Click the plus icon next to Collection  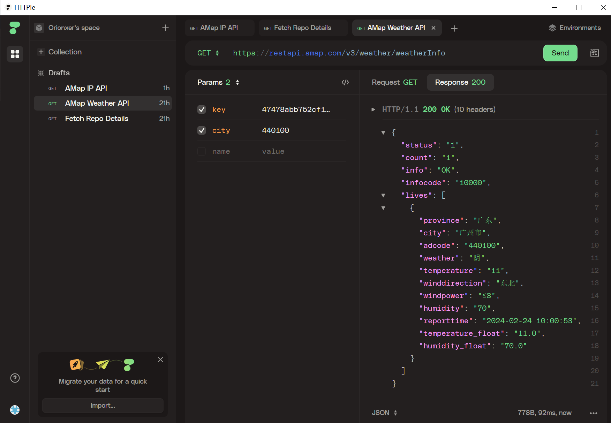pyautogui.click(x=41, y=52)
